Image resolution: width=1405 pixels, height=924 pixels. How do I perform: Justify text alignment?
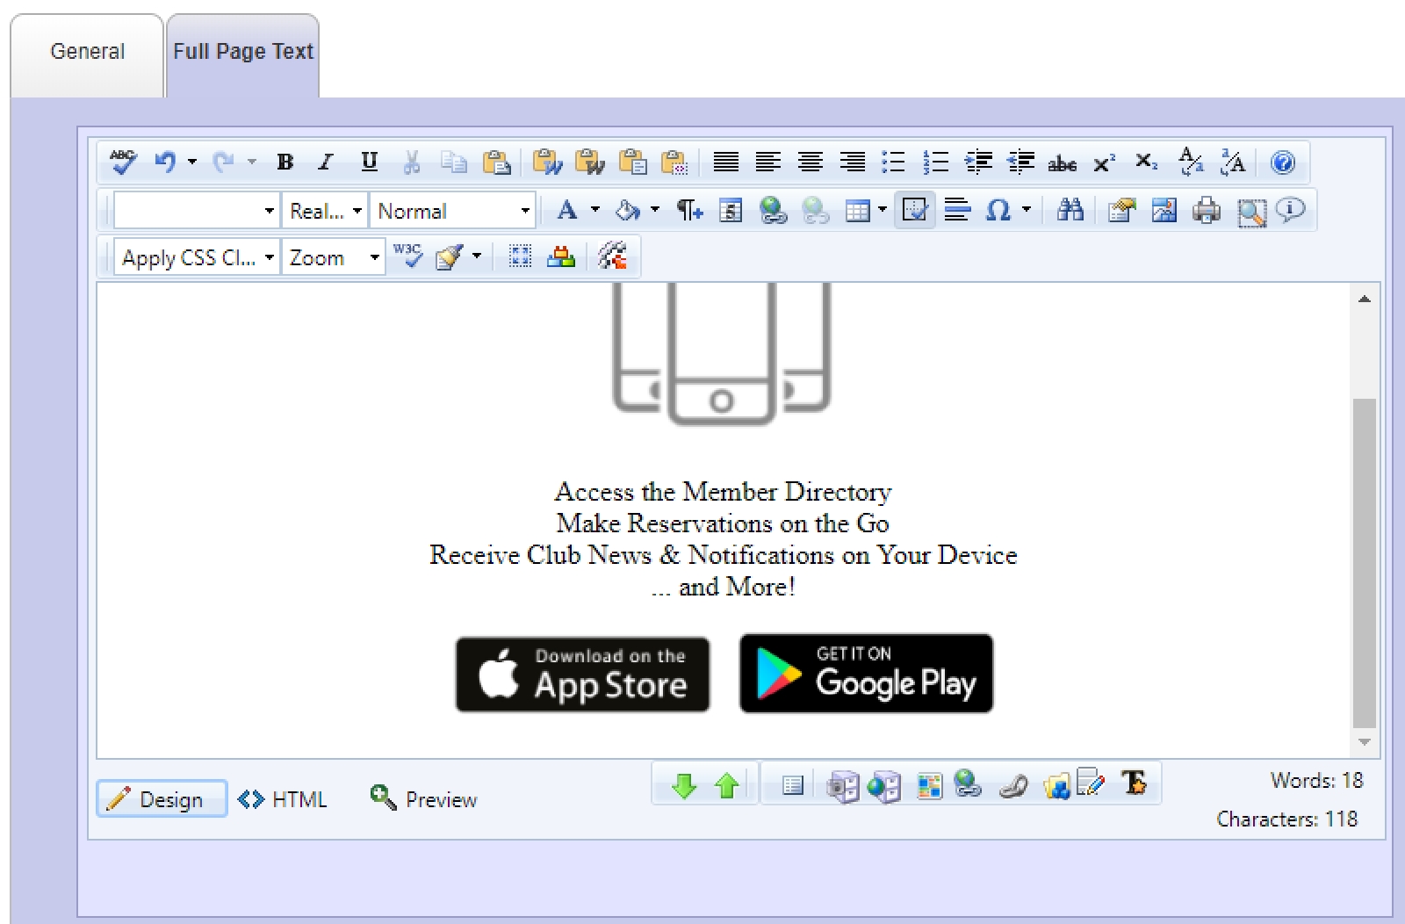[725, 162]
